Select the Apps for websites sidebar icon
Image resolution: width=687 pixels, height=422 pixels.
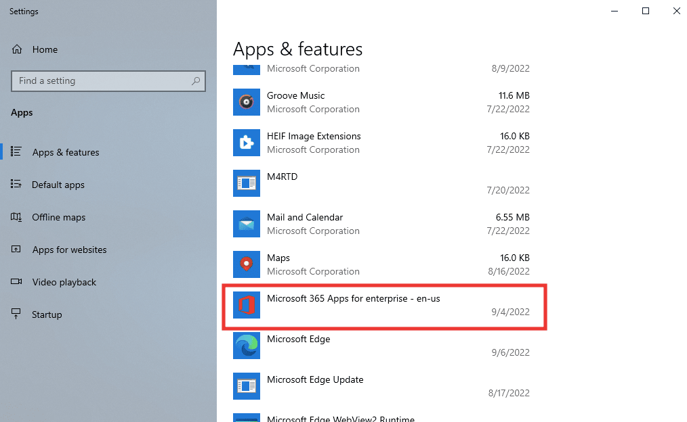[16, 250]
